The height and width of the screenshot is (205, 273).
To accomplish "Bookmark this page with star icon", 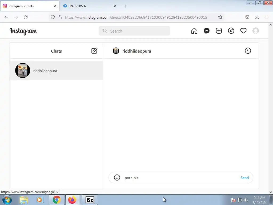I will (220, 17).
